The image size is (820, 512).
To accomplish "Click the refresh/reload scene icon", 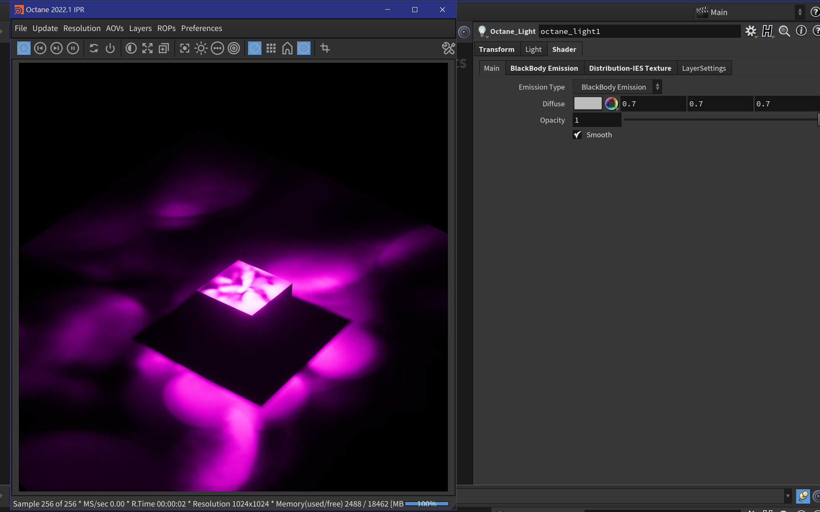I will 94,48.
